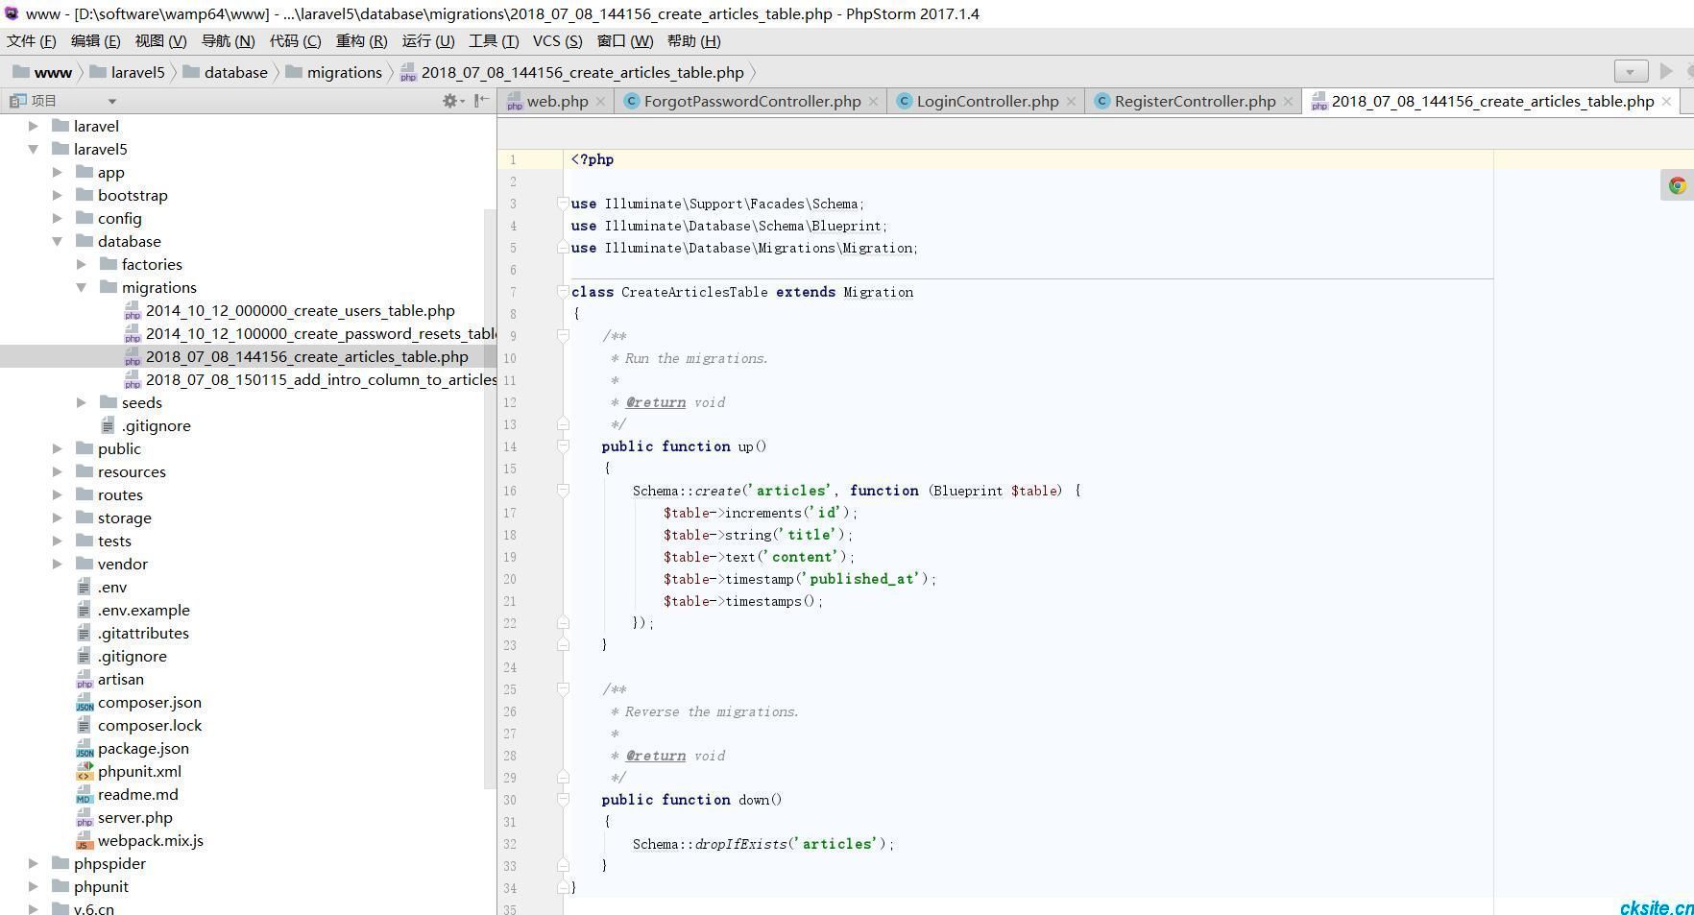Collapse the migrations folder
Viewport: 1694px width, 915px height.
pos(82,287)
